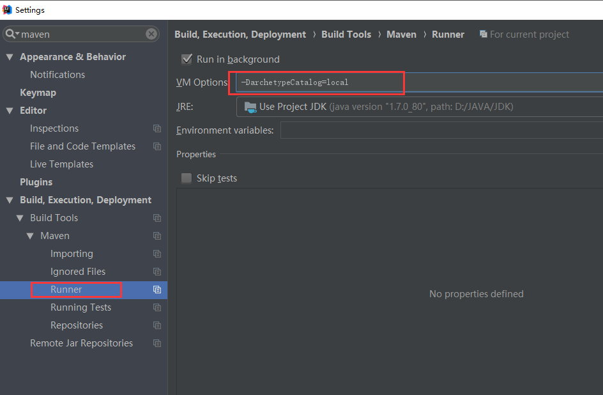The image size is (603, 395).
Task: Click the Environment variables input field
Action: click(441, 130)
